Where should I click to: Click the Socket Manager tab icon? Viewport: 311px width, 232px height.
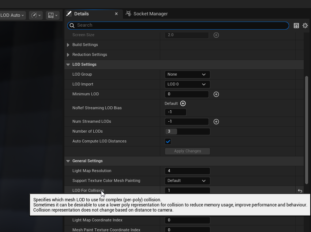click(x=128, y=14)
